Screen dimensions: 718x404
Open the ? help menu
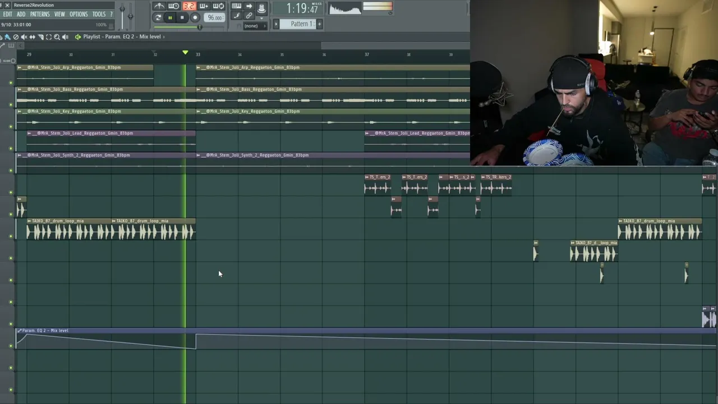click(111, 14)
